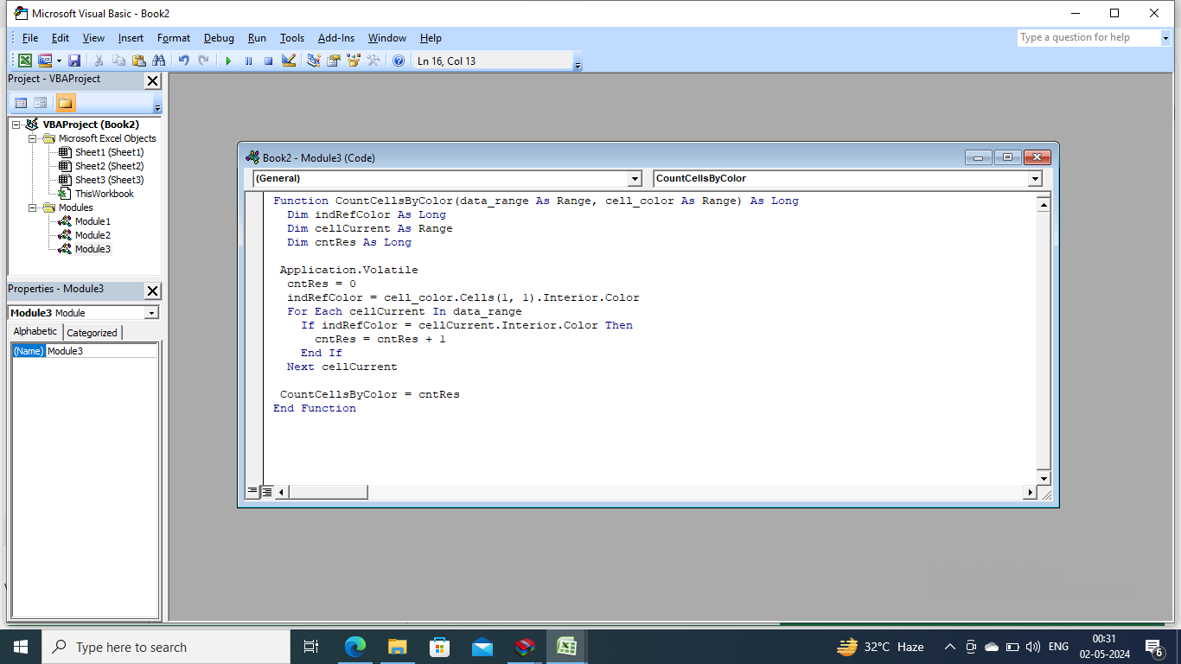Close the Properties - Module3 pane

[152, 290]
